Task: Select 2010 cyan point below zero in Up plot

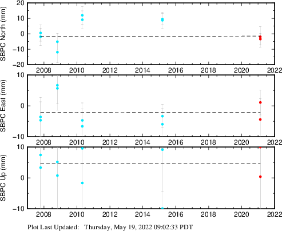Action: [82, 183]
